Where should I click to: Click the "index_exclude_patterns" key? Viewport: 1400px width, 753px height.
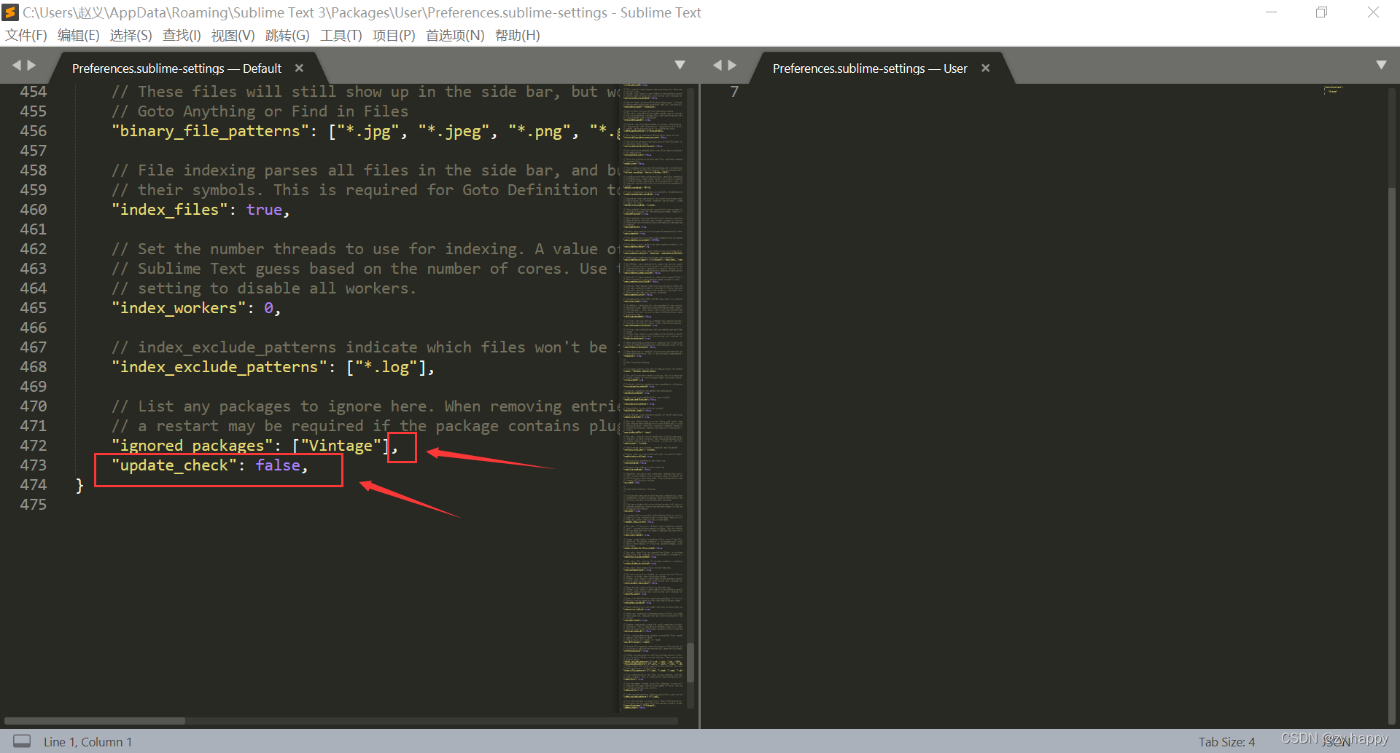point(219,367)
